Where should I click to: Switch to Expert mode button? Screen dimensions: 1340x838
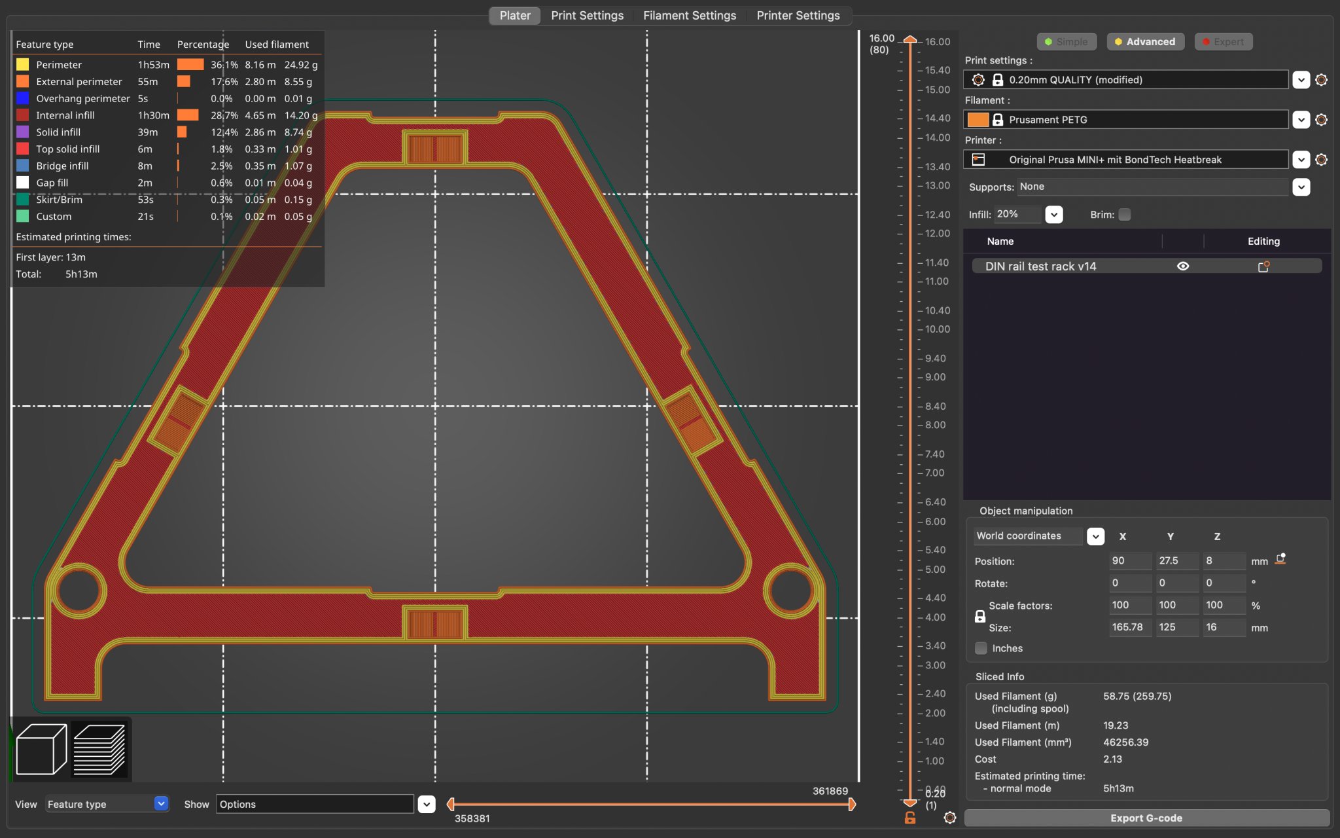(x=1223, y=42)
